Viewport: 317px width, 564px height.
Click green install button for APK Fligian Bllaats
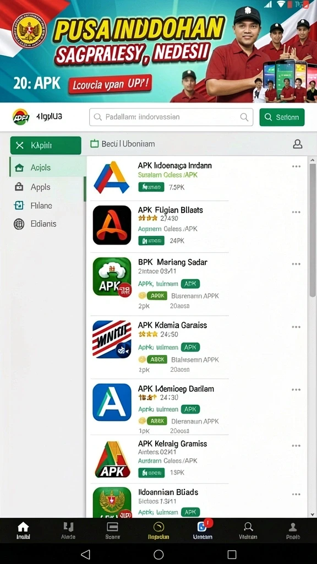[151, 241]
